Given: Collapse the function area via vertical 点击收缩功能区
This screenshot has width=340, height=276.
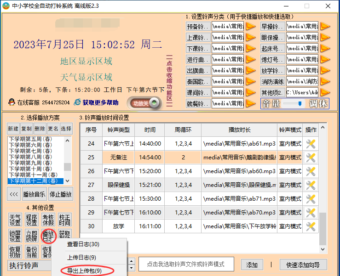Looking at the screenshot, I should (x=169, y=80).
